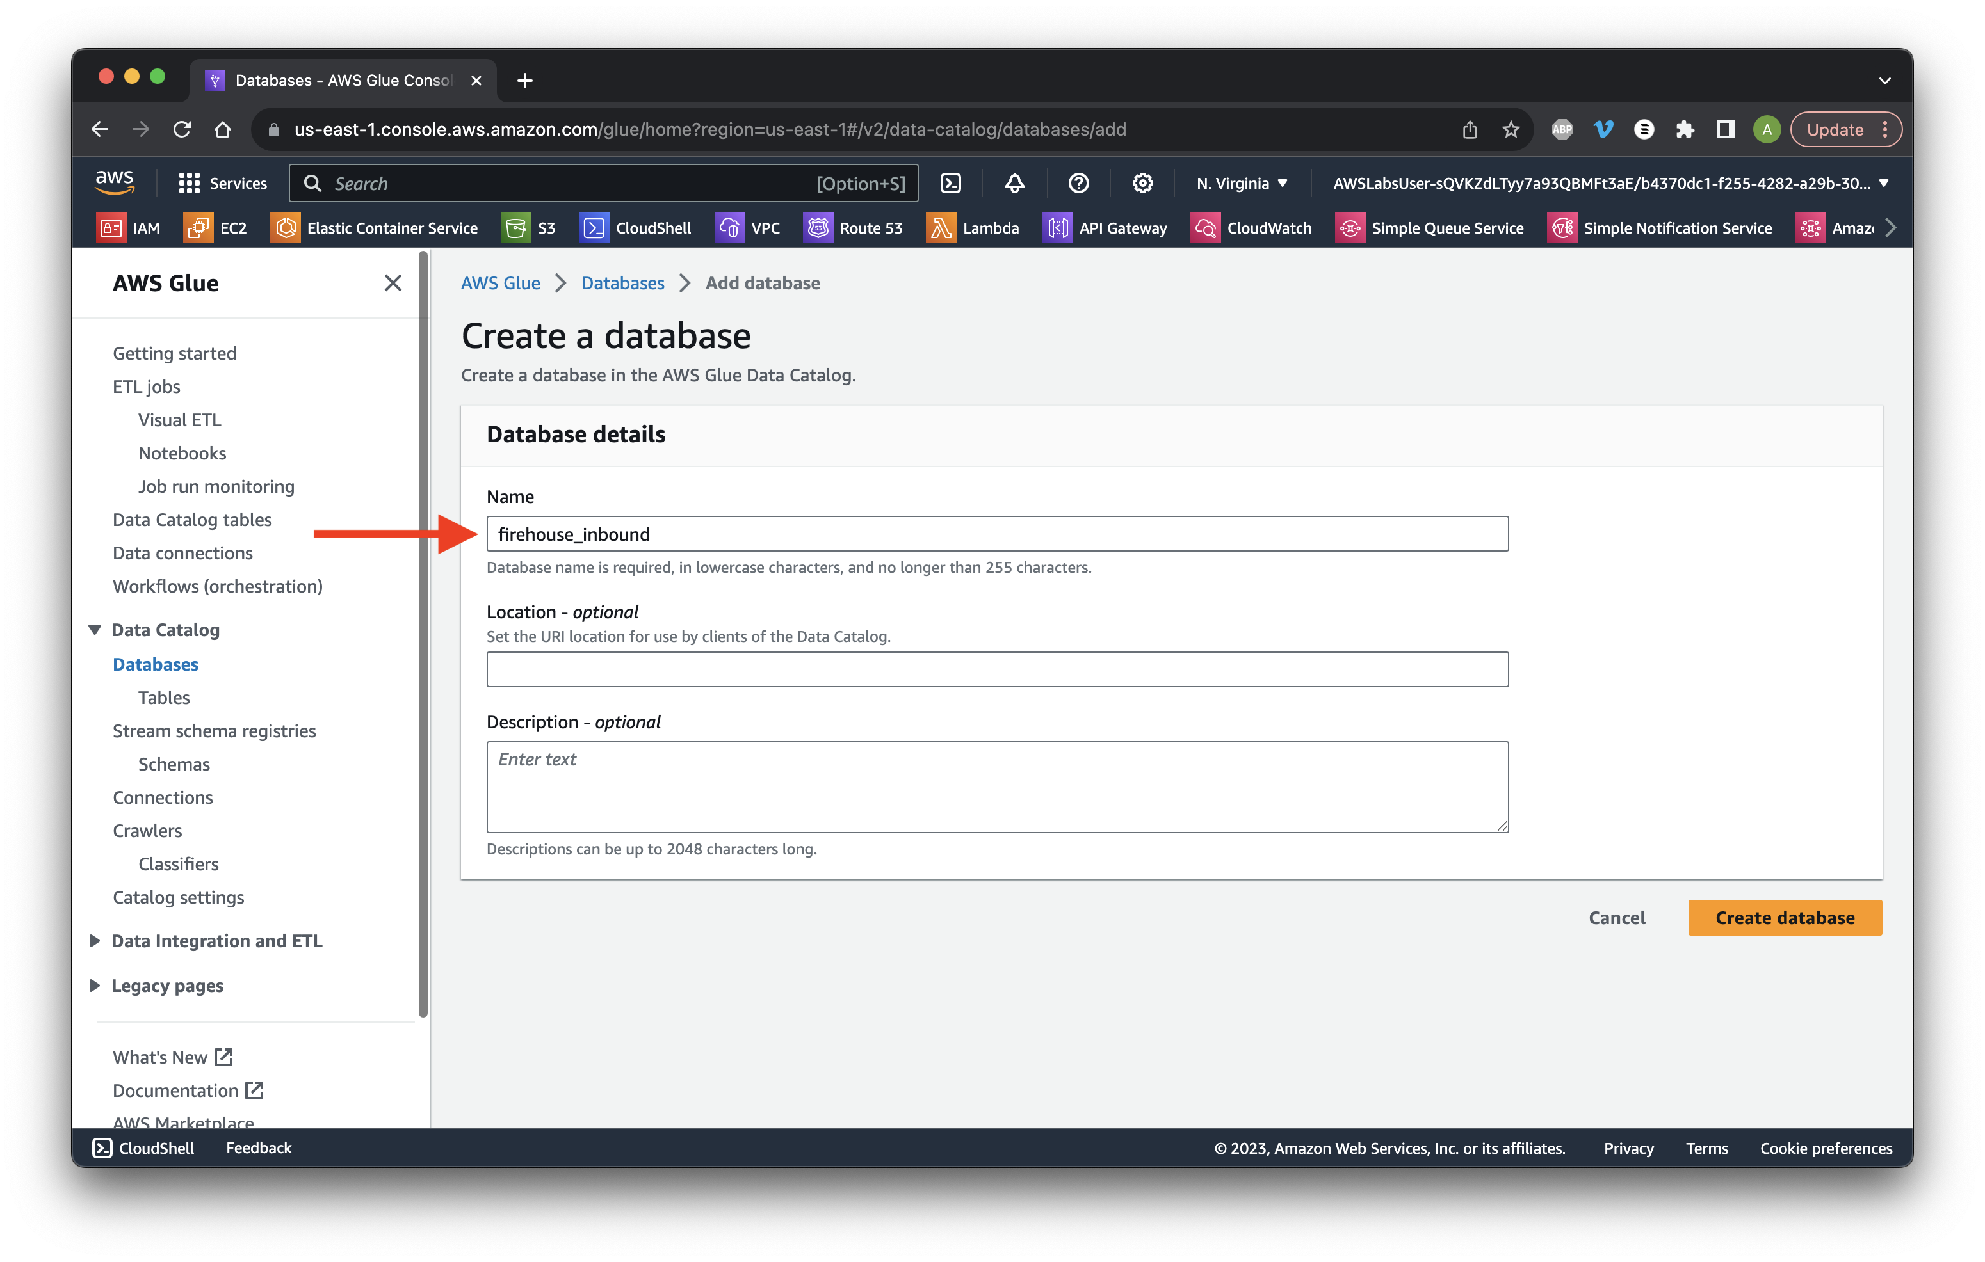Open the VPC service shortcut
This screenshot has width=1985, height=1262.
tap(749, 228)
